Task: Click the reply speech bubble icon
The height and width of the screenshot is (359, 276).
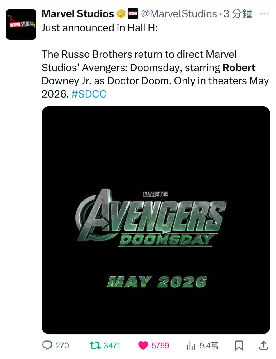Action: pos(47,345)
